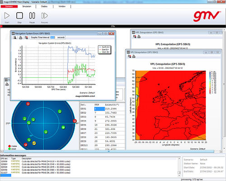
Task: Click the print icon in the skyplot window
Action: pos(7,84)
